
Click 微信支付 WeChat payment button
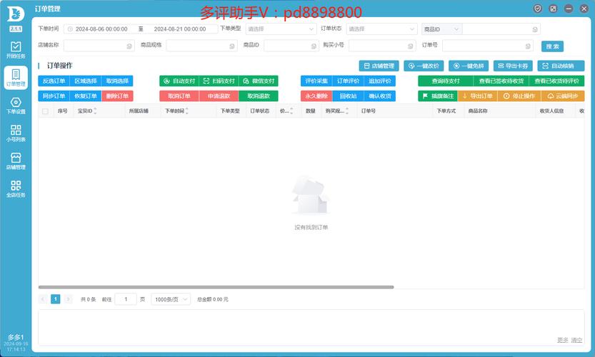pos(259,81)
